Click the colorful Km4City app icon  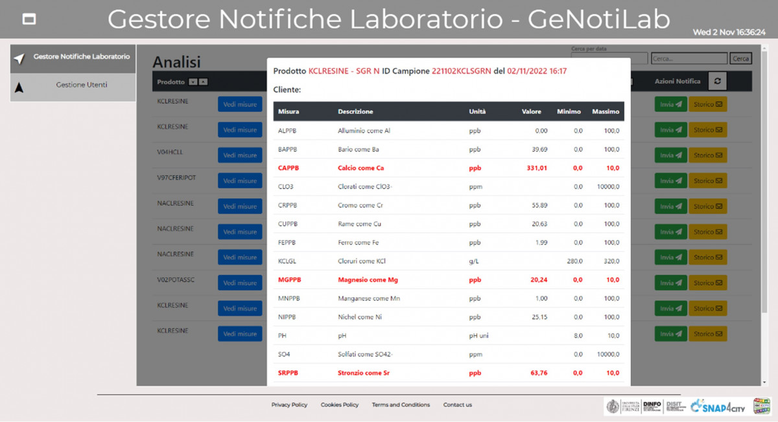click(761, 406)
